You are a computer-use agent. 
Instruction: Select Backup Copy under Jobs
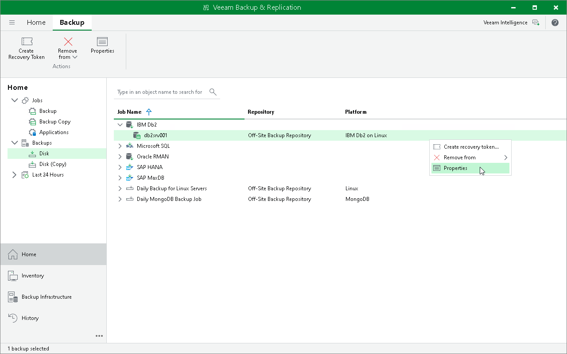coord(54,122)
